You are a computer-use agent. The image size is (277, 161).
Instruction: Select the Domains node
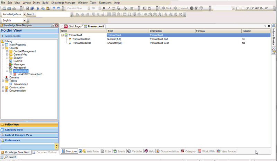pyautogui.click(x=14, y=77)
